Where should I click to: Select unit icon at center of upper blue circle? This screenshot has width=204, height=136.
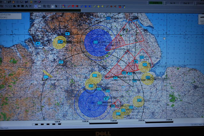click(95, 42)
